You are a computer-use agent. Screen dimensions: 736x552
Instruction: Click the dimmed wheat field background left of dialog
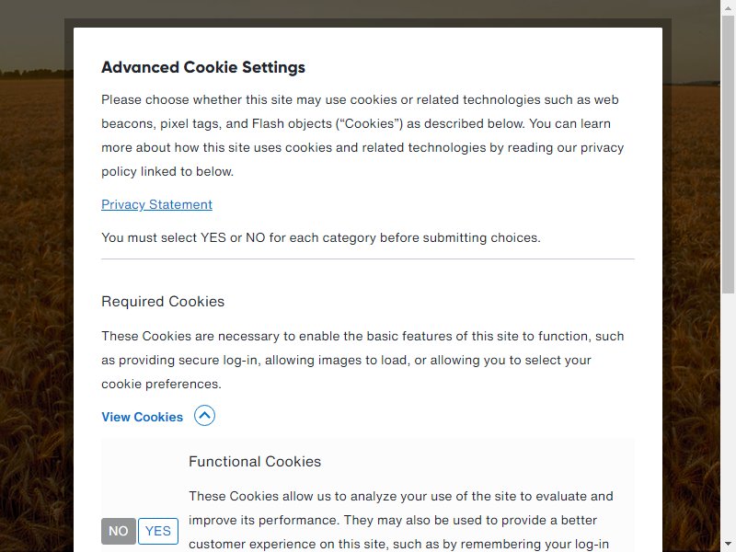click(x=33, y=305)
